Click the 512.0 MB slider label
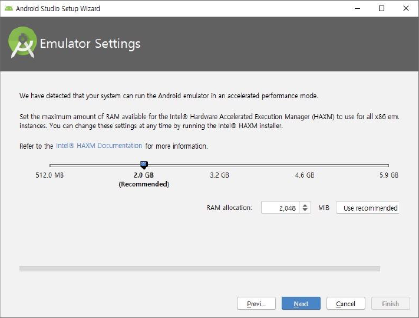The width and height of the screenshot is (419, 318). (50, 175)
